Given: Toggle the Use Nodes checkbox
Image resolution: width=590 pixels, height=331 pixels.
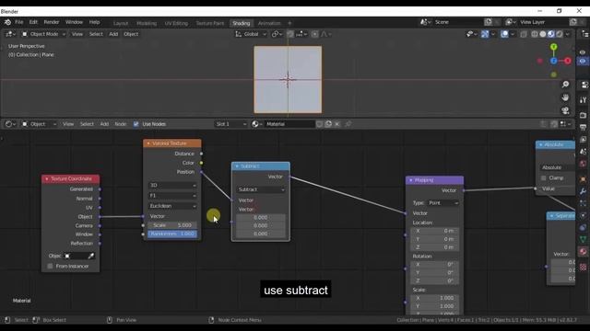Looking at the screenshot, I should pyautogui.click(x=136, y=124).
